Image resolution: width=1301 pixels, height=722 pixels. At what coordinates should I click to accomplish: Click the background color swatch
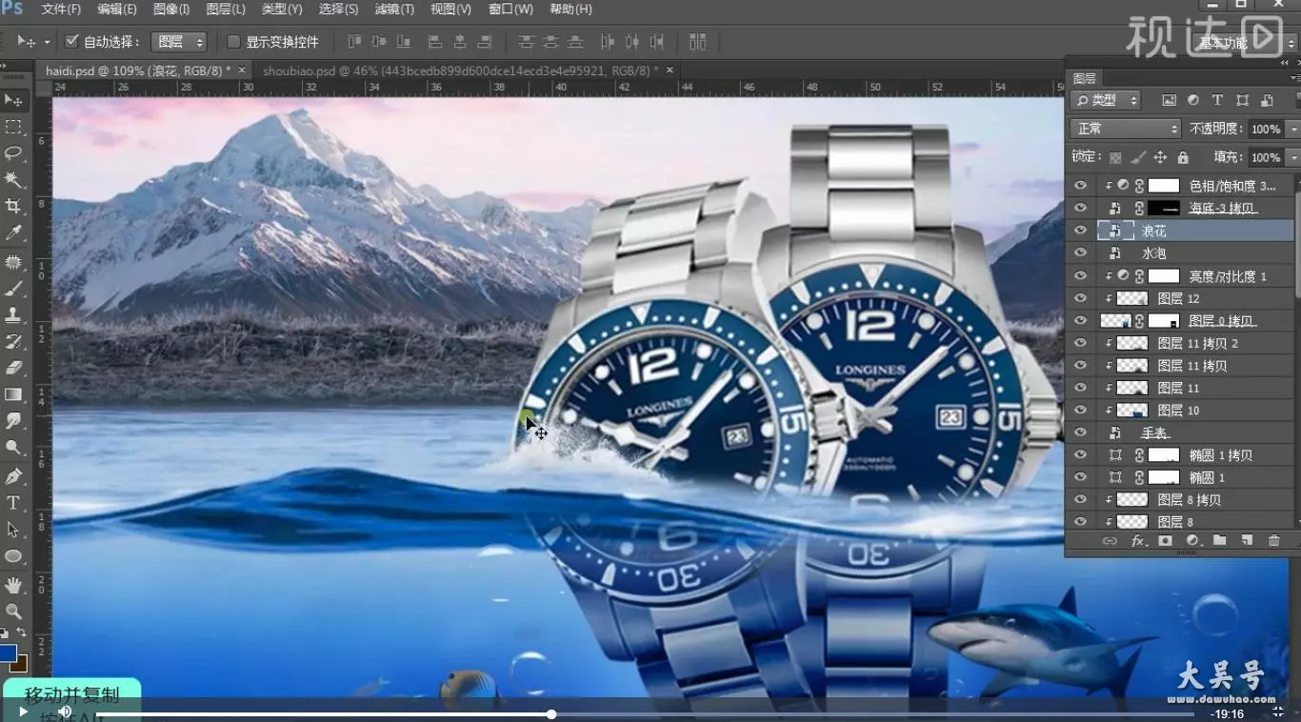pos(19,663)
